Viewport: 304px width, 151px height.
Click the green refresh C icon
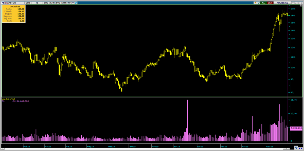[x=258, y=3]
